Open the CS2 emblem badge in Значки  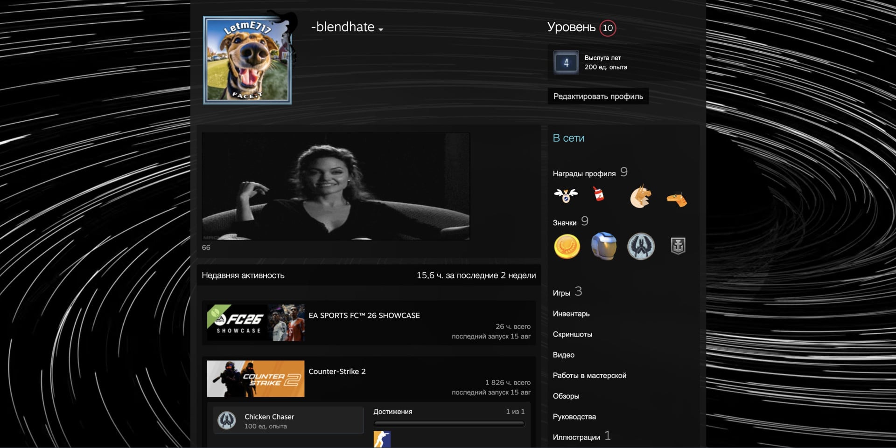(641, 246)
